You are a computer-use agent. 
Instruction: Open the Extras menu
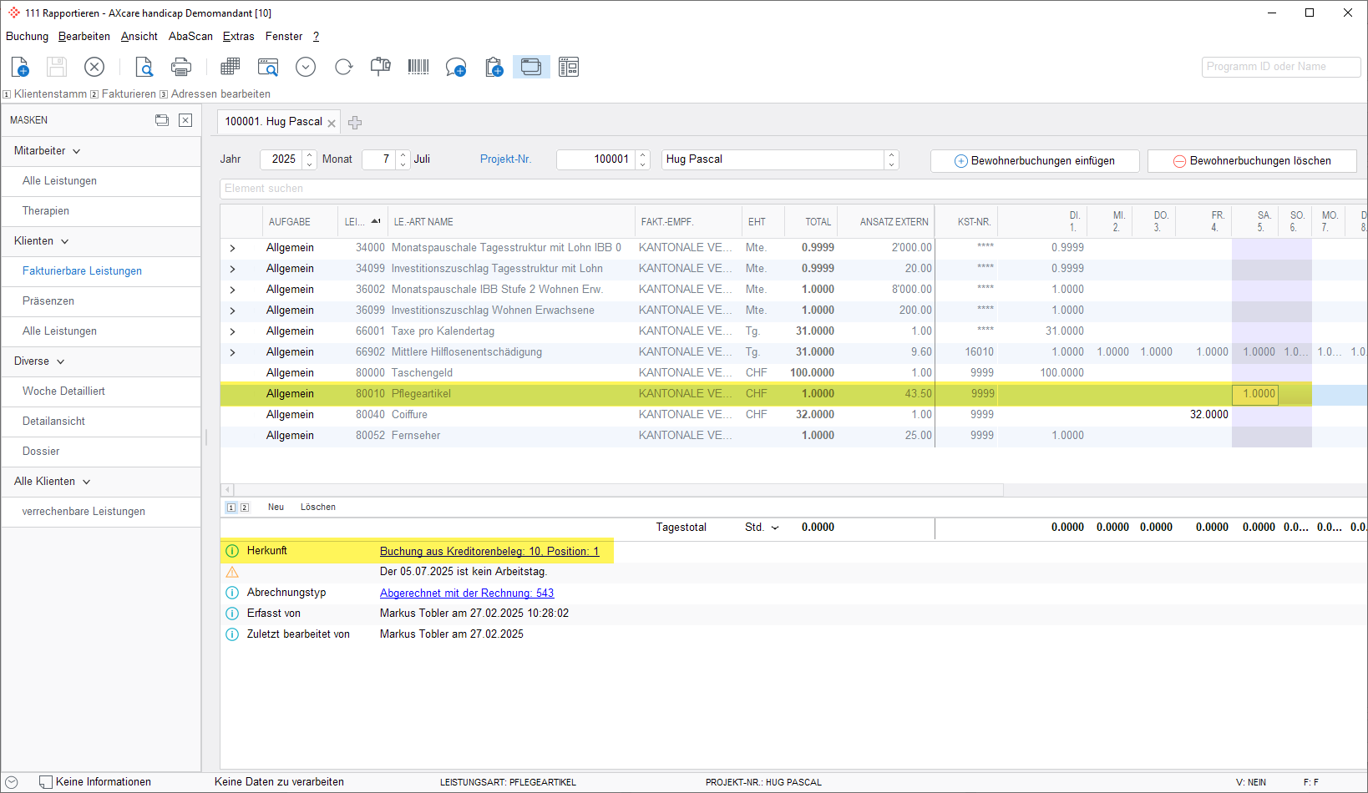(x=238, y=37)
